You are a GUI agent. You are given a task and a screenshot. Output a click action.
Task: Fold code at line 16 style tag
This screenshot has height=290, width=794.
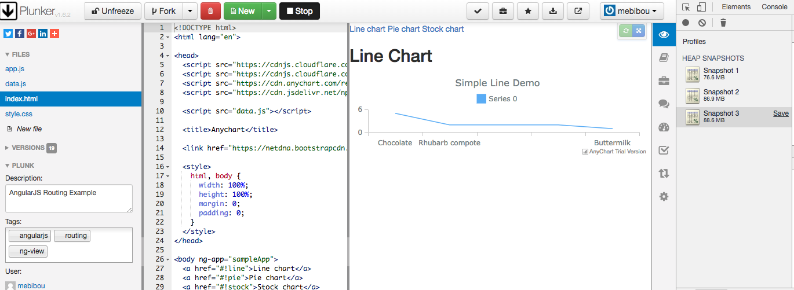click(x=167, y=167)
